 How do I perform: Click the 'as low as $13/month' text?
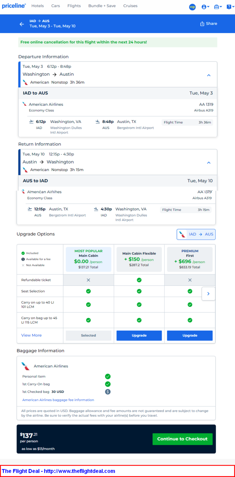pos(38,449)
